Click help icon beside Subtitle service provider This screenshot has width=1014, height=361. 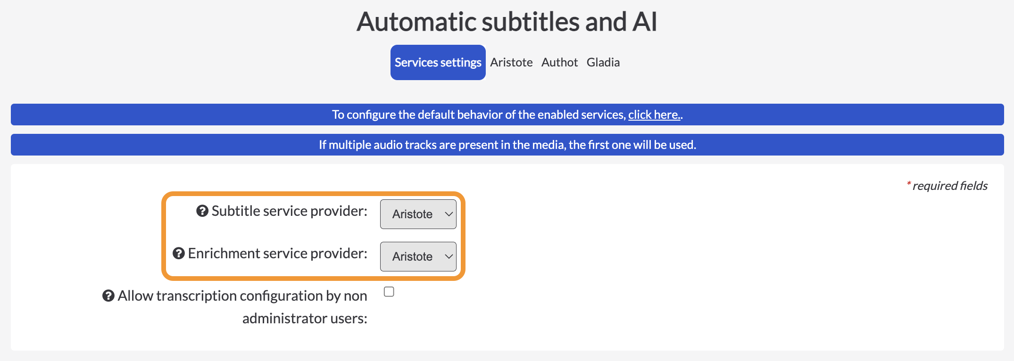pyautogui.click(x=202, y=211)
